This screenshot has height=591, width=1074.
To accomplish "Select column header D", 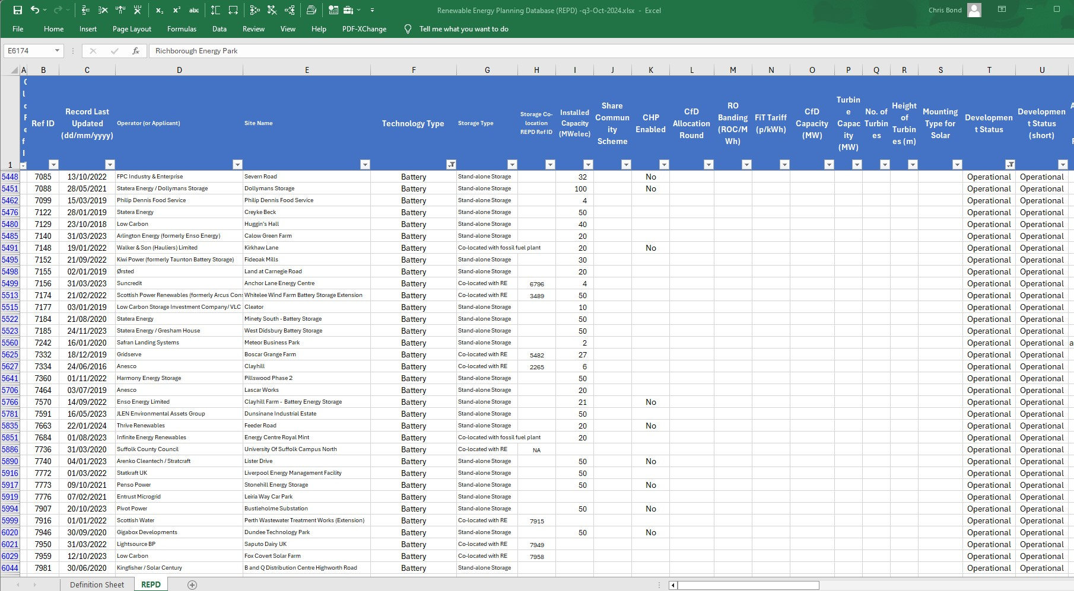I will point(179,70).
